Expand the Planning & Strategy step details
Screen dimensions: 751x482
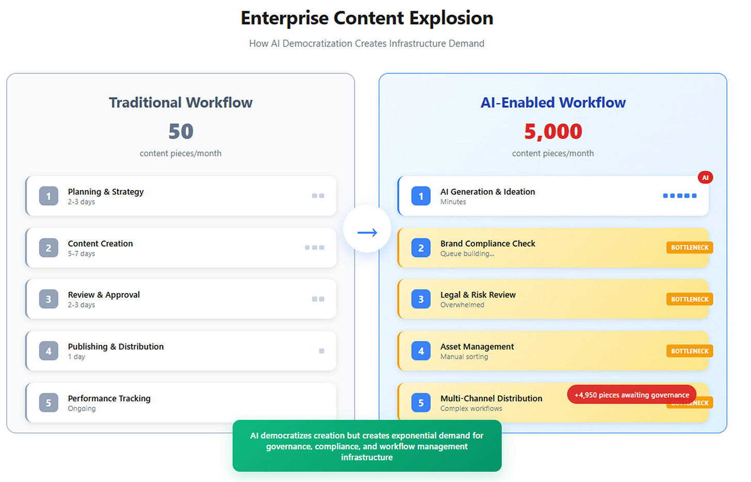tap(181, 196)
